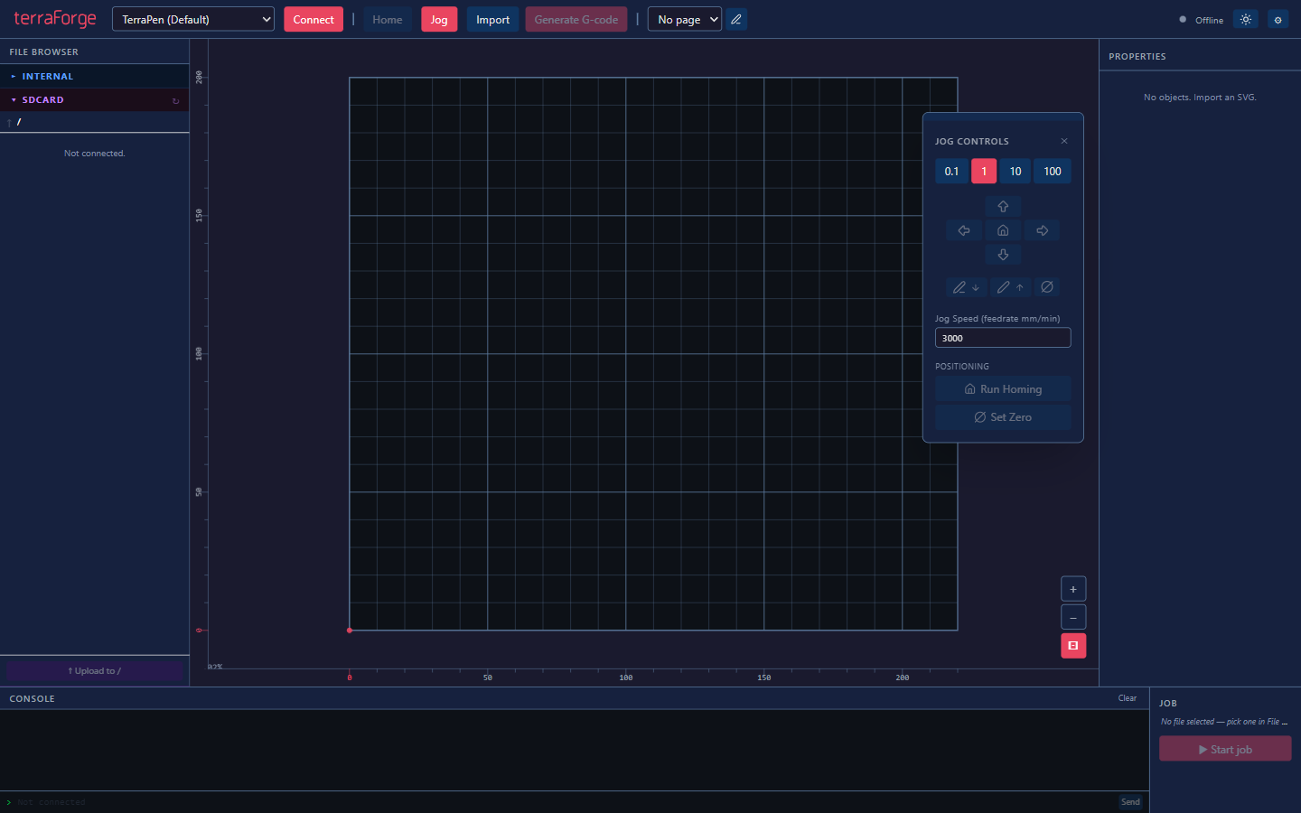Click the red origin point on canvas
Screen dimensions: 1301x813
(350, 631)
